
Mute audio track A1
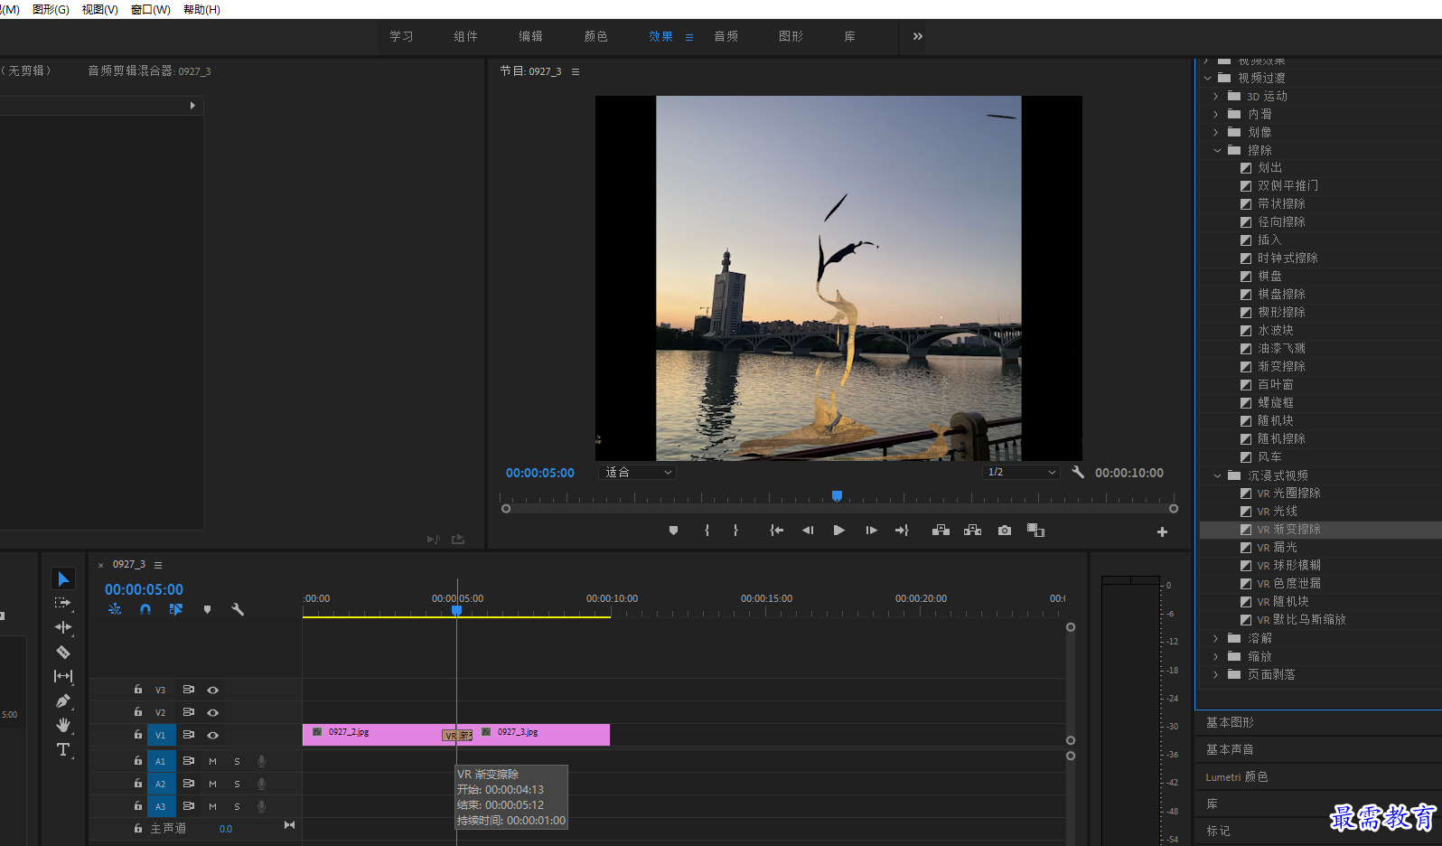pos(213,761)
